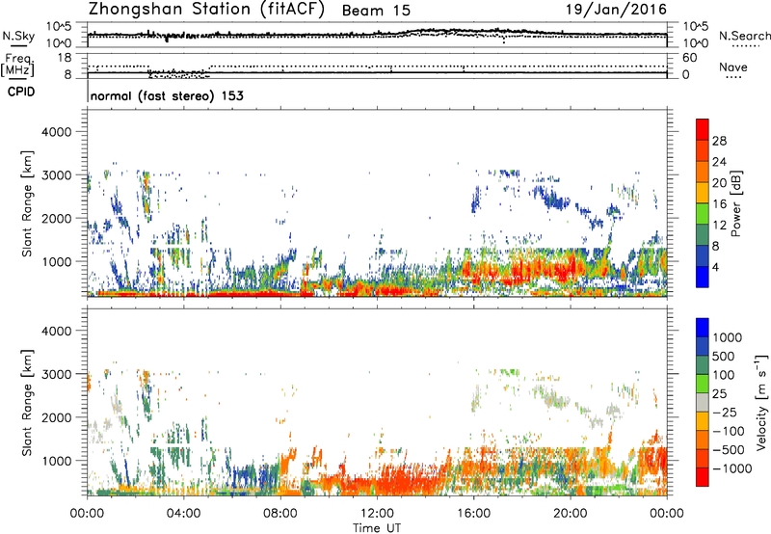
Task: Click the '60' Nave axis tick
Action: pyautogui.click(x=689, y=58)
